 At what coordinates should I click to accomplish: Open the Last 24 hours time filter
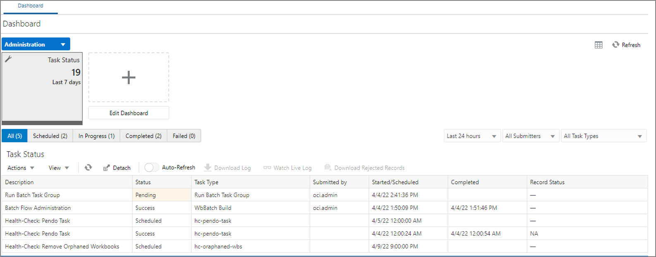tap(472, 136)
